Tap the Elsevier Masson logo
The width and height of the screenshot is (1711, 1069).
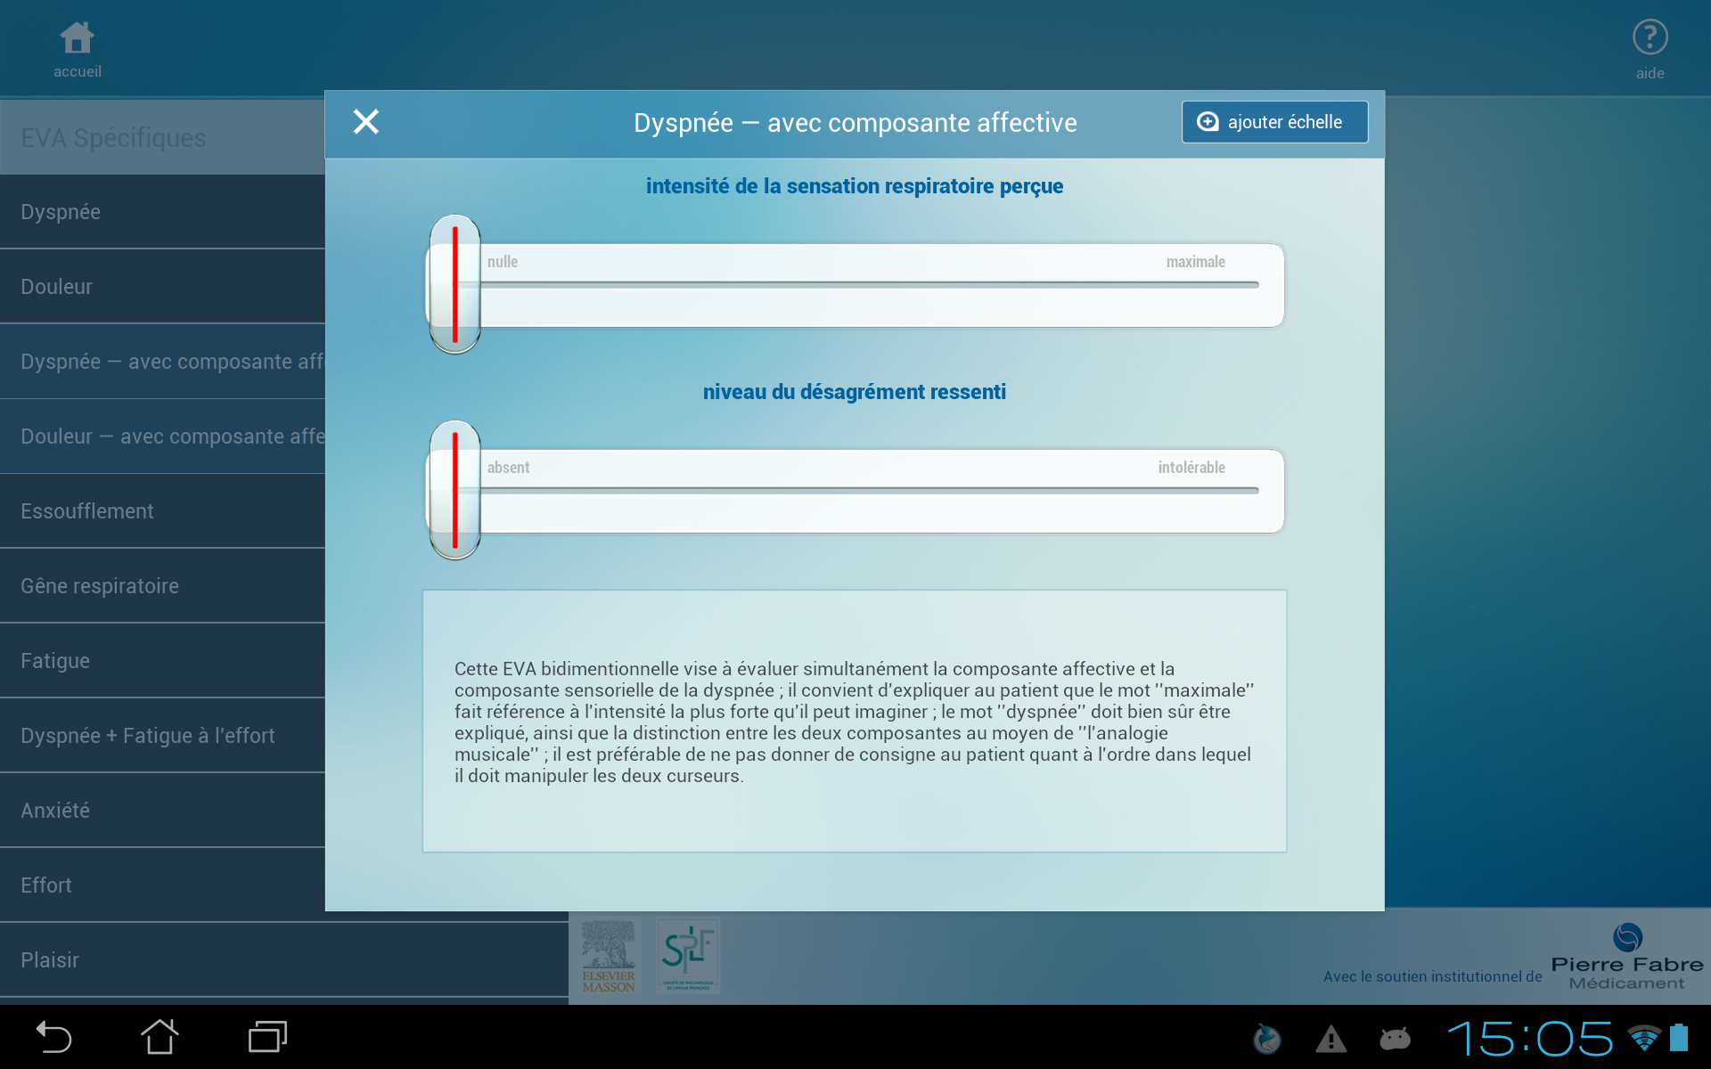[x=609, y=956]
